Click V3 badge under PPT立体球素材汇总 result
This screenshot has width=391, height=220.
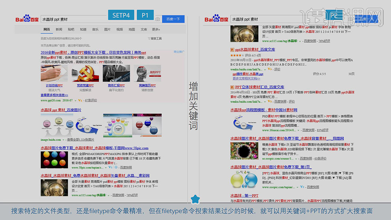click(270, 102)
